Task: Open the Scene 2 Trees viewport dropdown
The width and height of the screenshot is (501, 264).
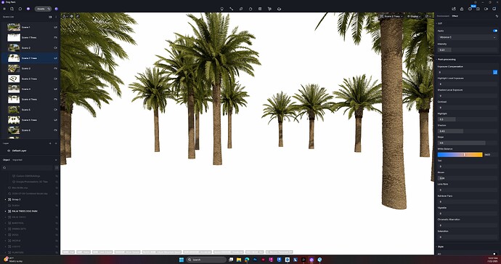Action: click(391, 16)
